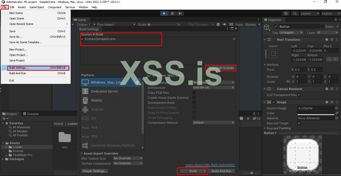
Task: Follow Learn about Unity Build Automation link
Action: point(210,165)
